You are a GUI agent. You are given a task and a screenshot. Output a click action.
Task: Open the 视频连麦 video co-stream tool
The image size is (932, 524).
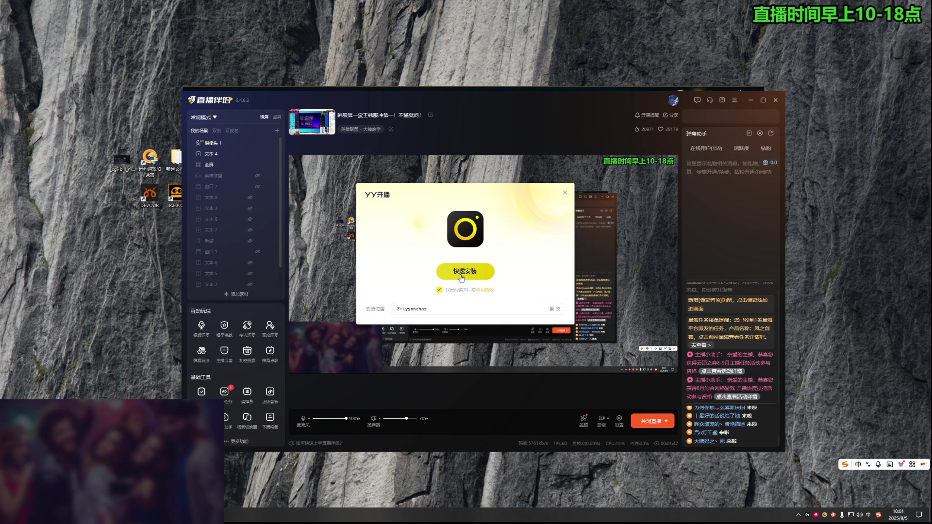[x=201, y=328]
